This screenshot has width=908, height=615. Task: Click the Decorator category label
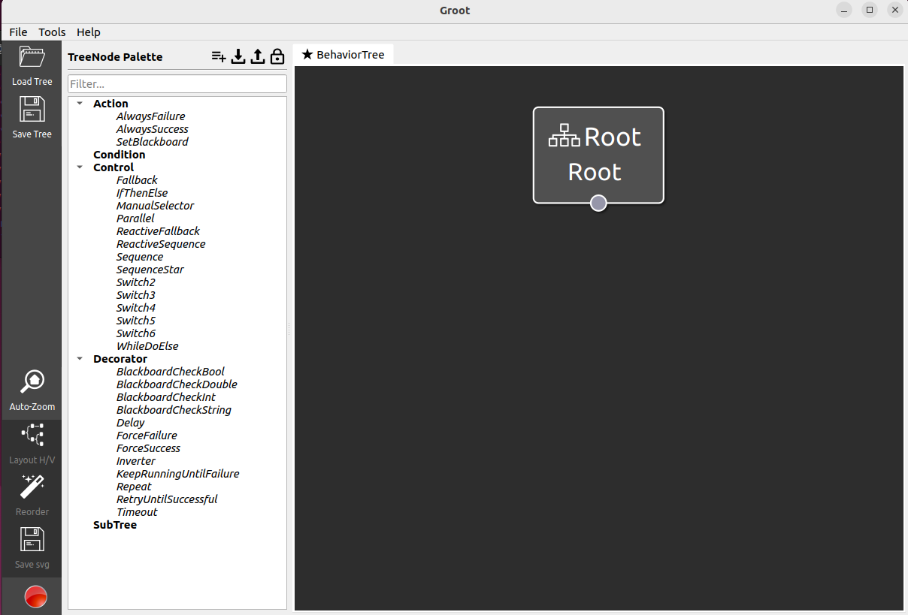click(120, 359)
